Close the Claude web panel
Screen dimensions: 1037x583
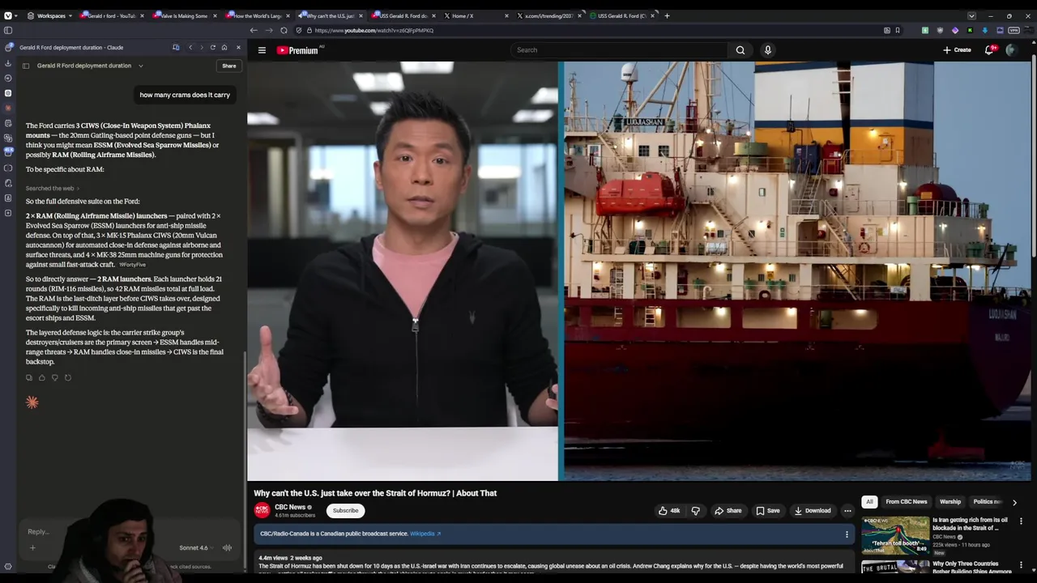pos(238,48)
